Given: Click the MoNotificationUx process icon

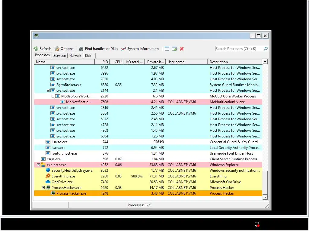Looking at the screenshot, I should pos(62,102).
